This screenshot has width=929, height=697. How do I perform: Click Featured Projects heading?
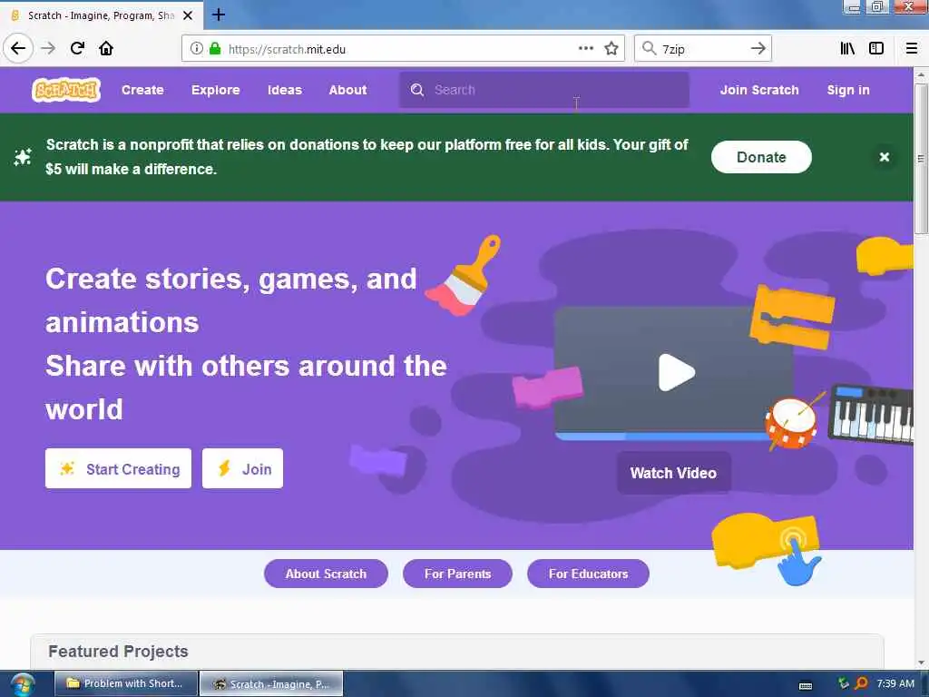[x=118, y=651]
